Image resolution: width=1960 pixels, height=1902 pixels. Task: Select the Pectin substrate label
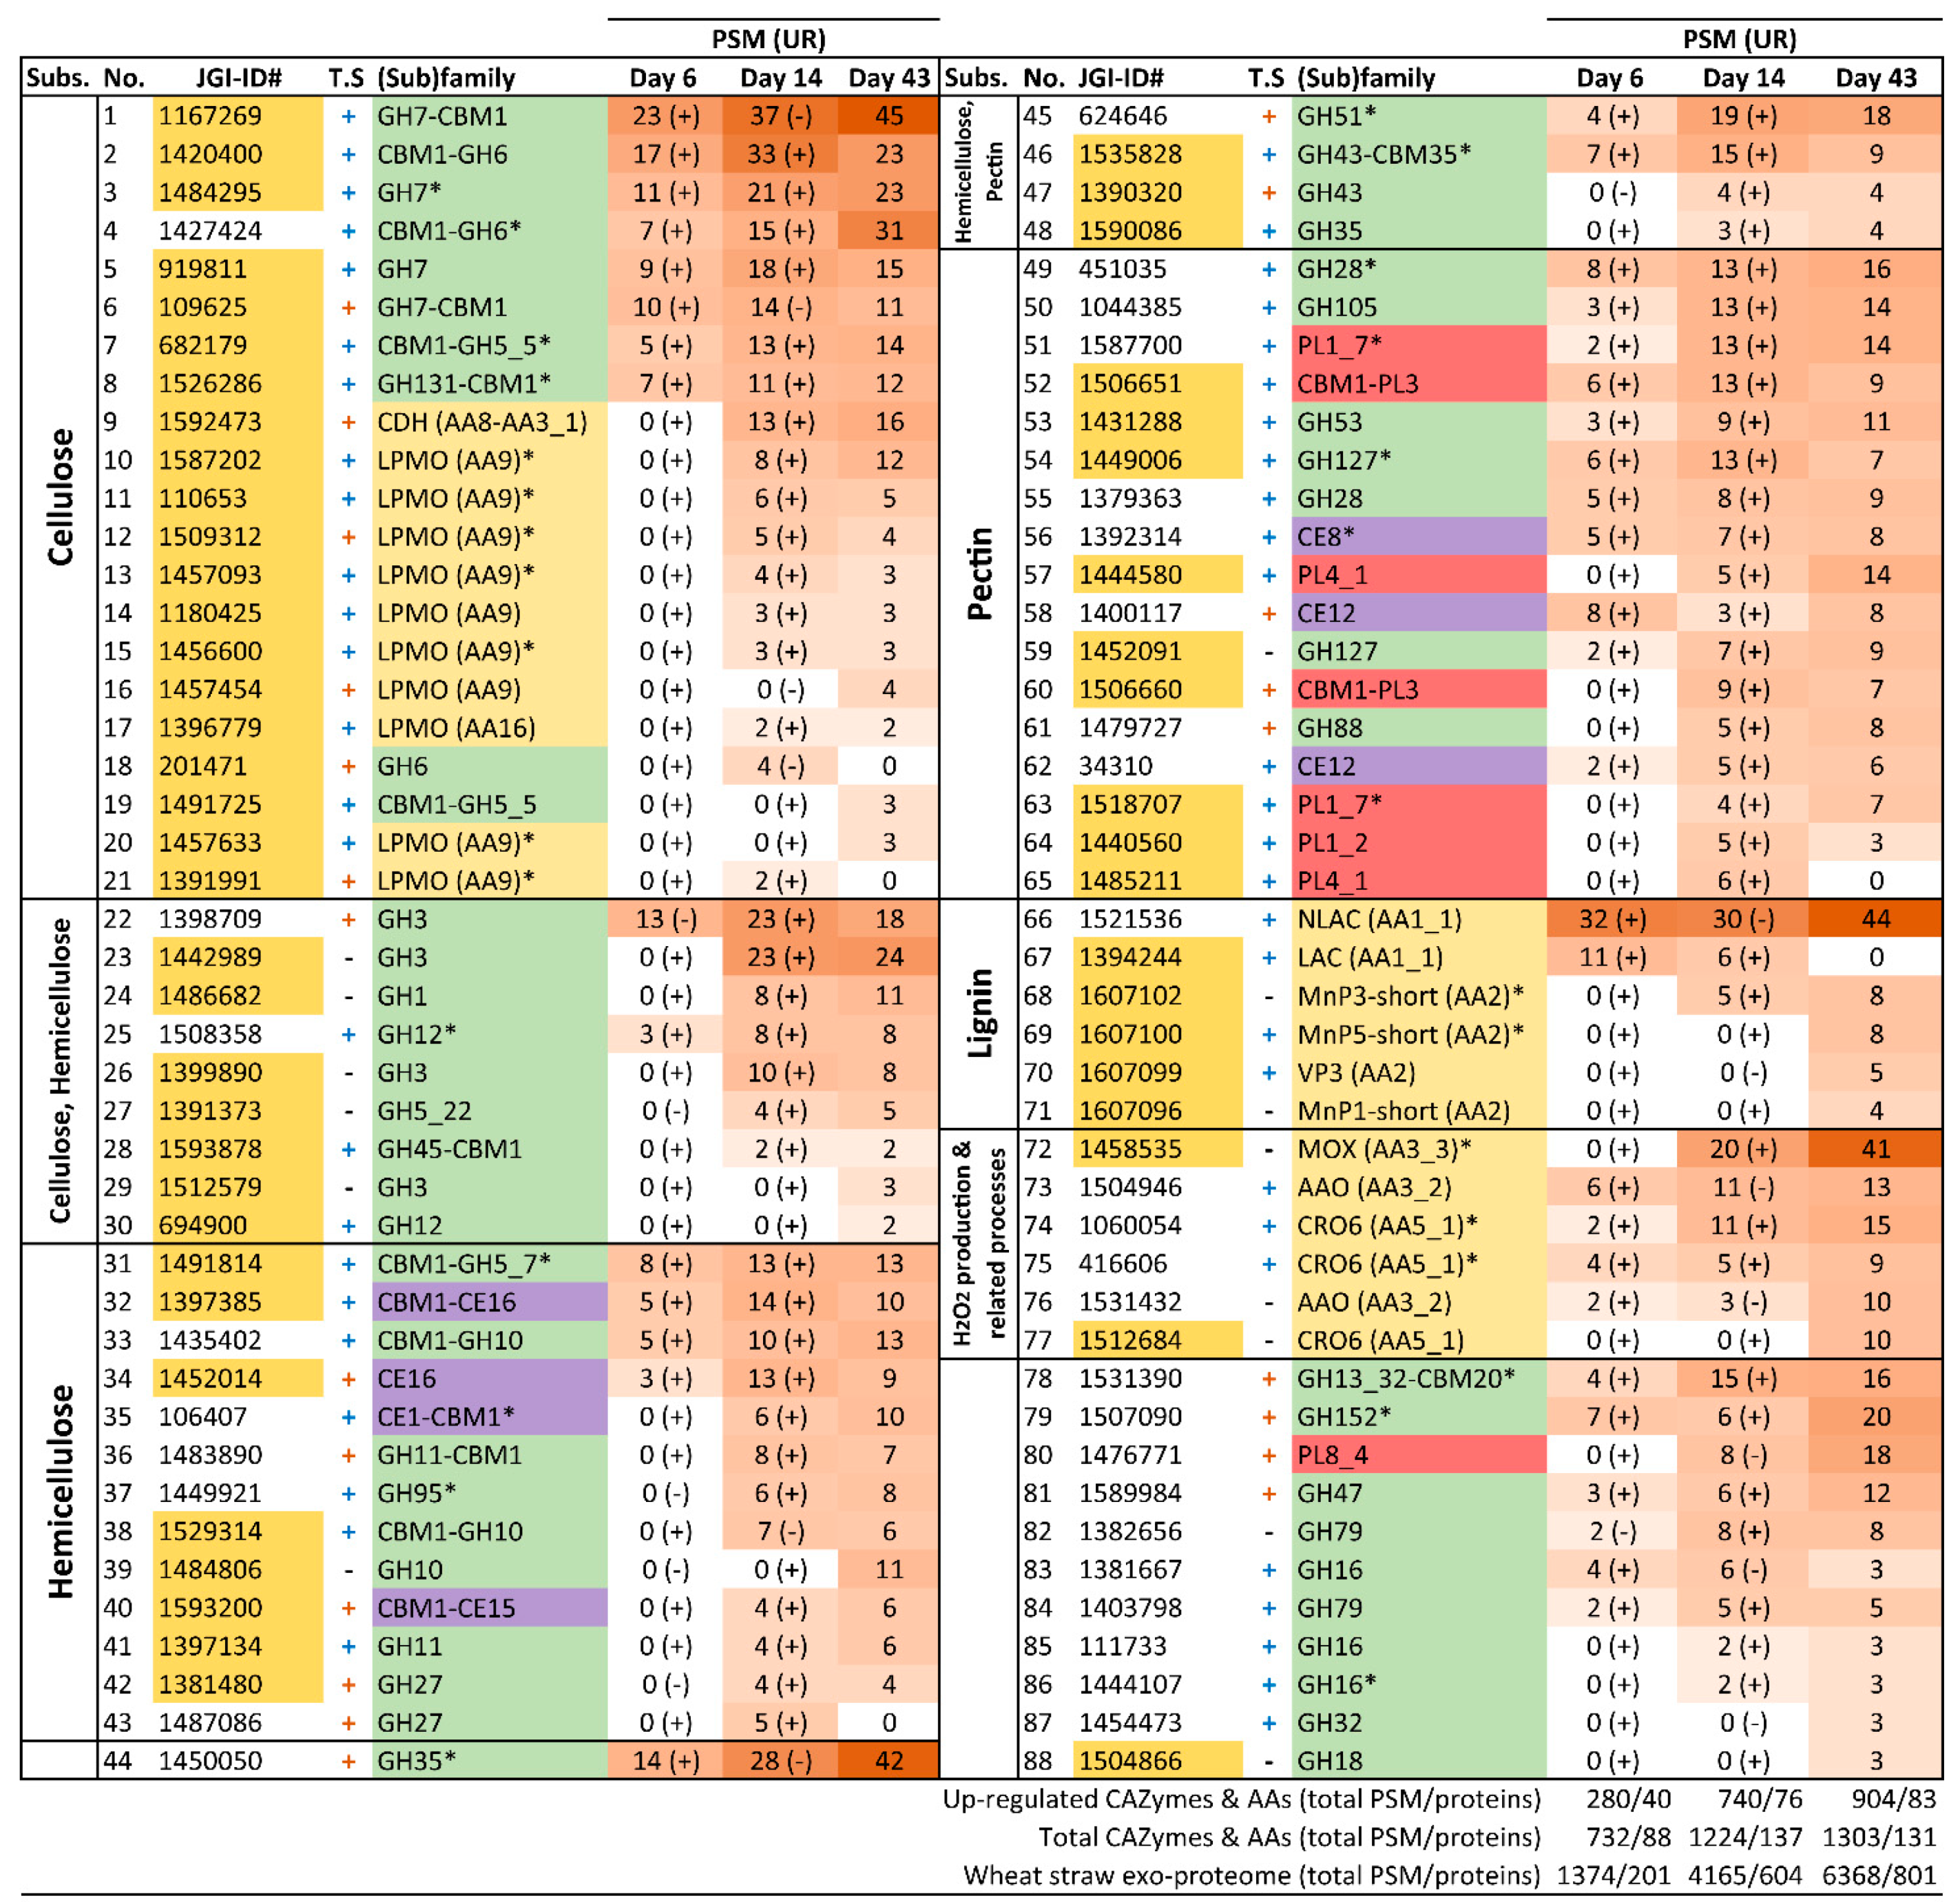point(980,574)
